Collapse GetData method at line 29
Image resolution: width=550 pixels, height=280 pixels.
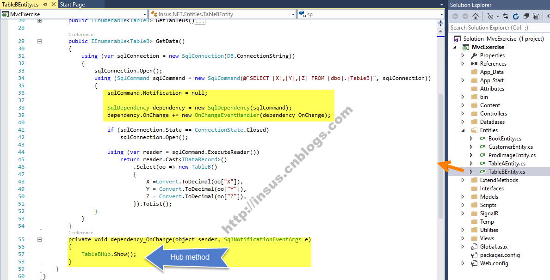pyautogui.click(x=39, y=41)
